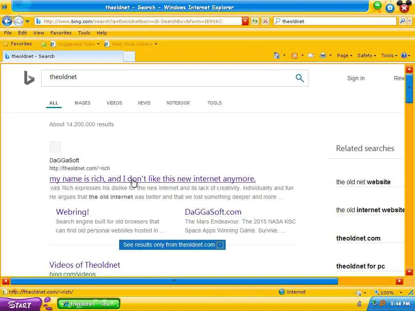415x311 pixels.
Task: Open the 'my name is rich' result link
Action: click(152, 179)
